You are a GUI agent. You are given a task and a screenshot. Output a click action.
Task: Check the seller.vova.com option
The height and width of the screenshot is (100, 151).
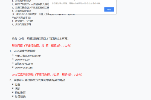click(13, 63)
